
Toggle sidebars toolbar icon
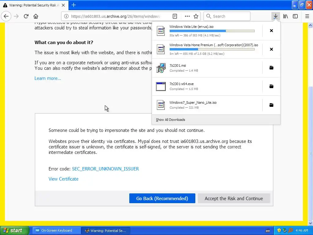295,16
